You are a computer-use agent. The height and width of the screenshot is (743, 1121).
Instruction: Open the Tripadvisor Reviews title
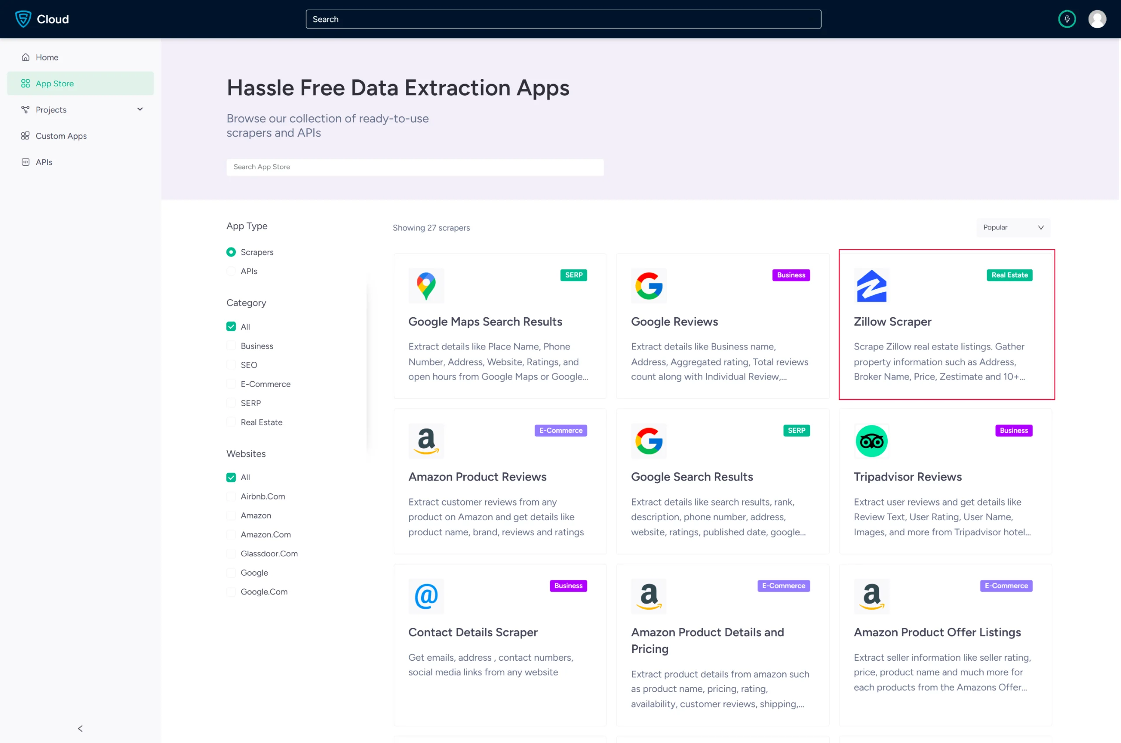click(907, 477)
